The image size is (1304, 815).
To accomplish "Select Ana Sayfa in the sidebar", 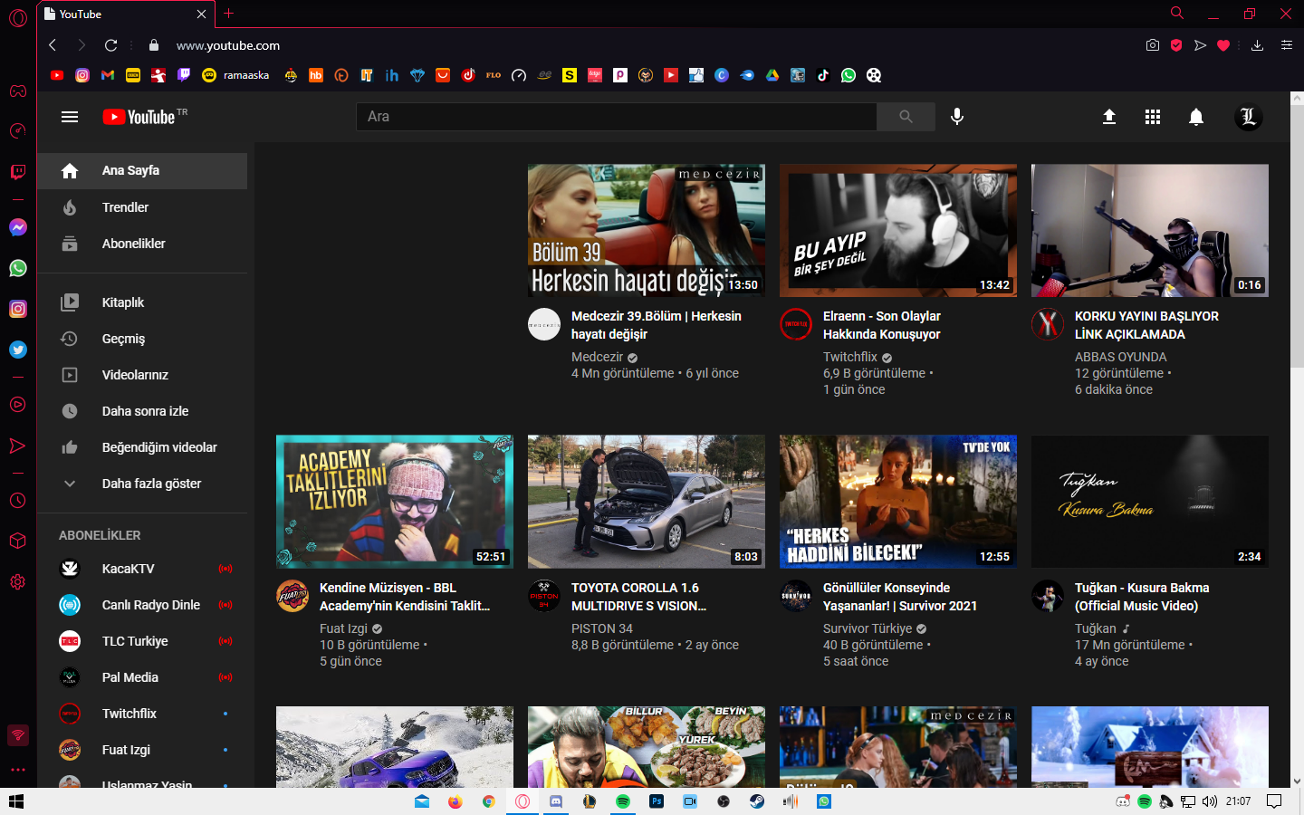I will click(142, 171).
